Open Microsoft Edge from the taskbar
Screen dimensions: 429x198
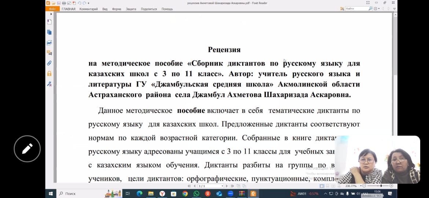(139, 194)
